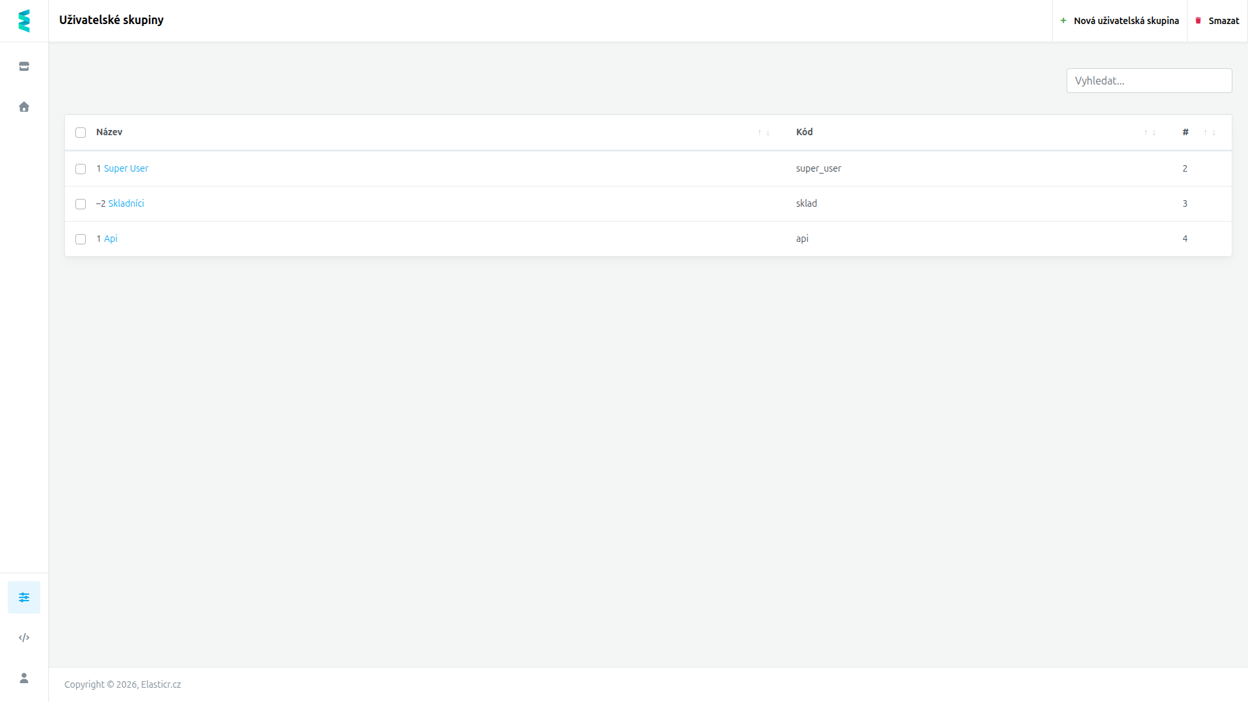Screen dimensions: 1248x702
Task: Click the green plus icon for new group
Action: 1063,21
